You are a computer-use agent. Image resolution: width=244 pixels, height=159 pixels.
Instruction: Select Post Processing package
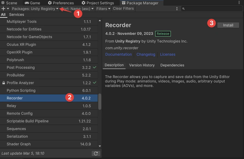click(x=49, y=67)
